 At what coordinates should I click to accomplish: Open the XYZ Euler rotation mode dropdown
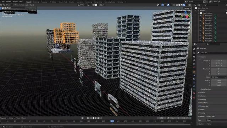point(219,77)
